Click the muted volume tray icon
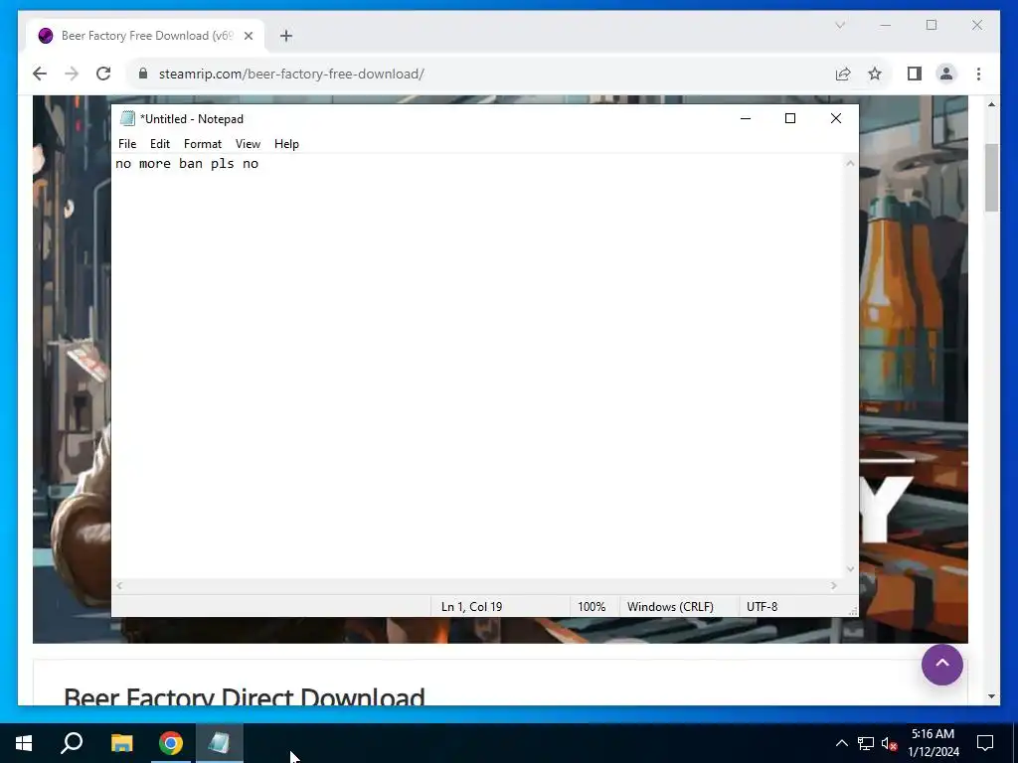Image resolution: width=1018 pixels, height=763 pixels. [x=889, y=743]
